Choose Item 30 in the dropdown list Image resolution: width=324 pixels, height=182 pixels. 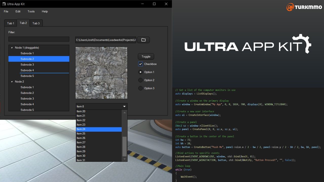(x=99, y=156)
